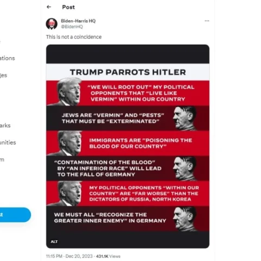Open Bookmarks in the left sidebar
Viewport: 261px width, 261px height.
pos(5,126)
